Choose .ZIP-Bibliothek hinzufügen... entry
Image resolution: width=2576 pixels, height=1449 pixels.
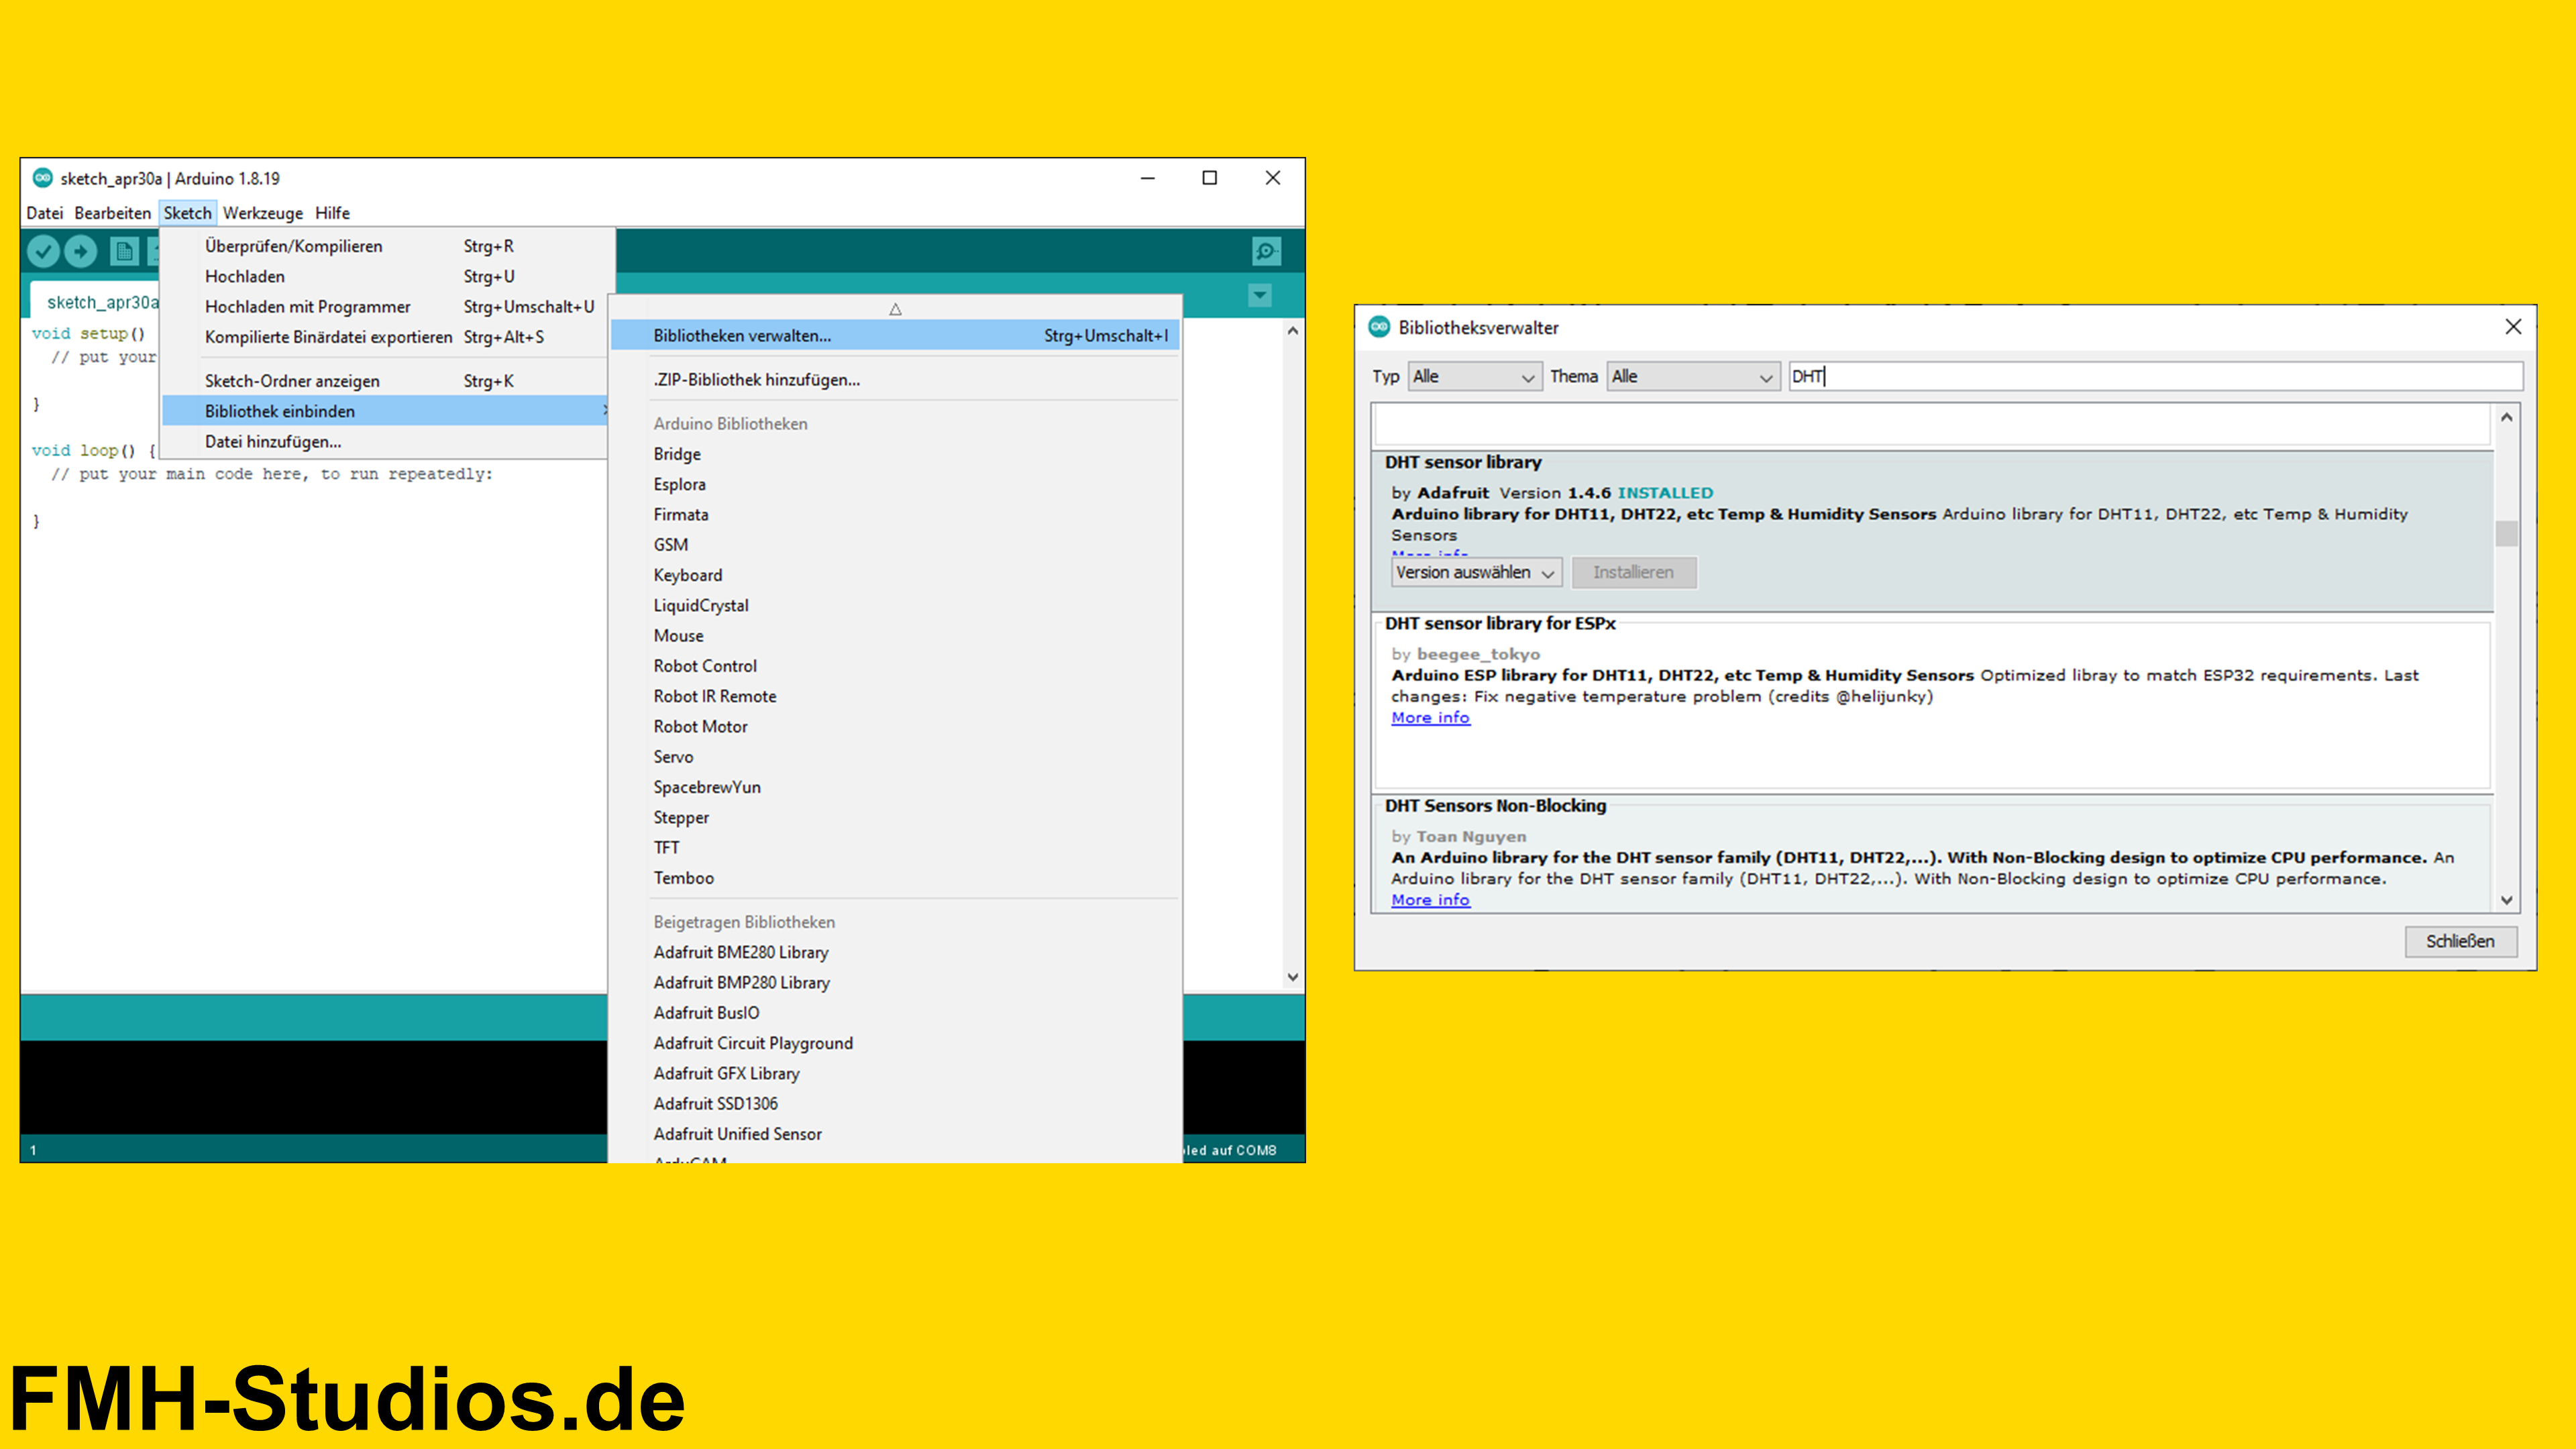(x=756, y=380)
